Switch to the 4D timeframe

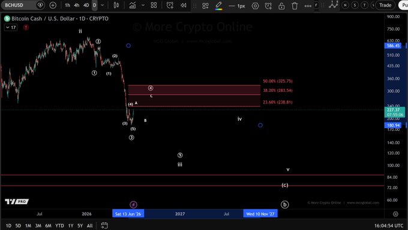point(86,5)
